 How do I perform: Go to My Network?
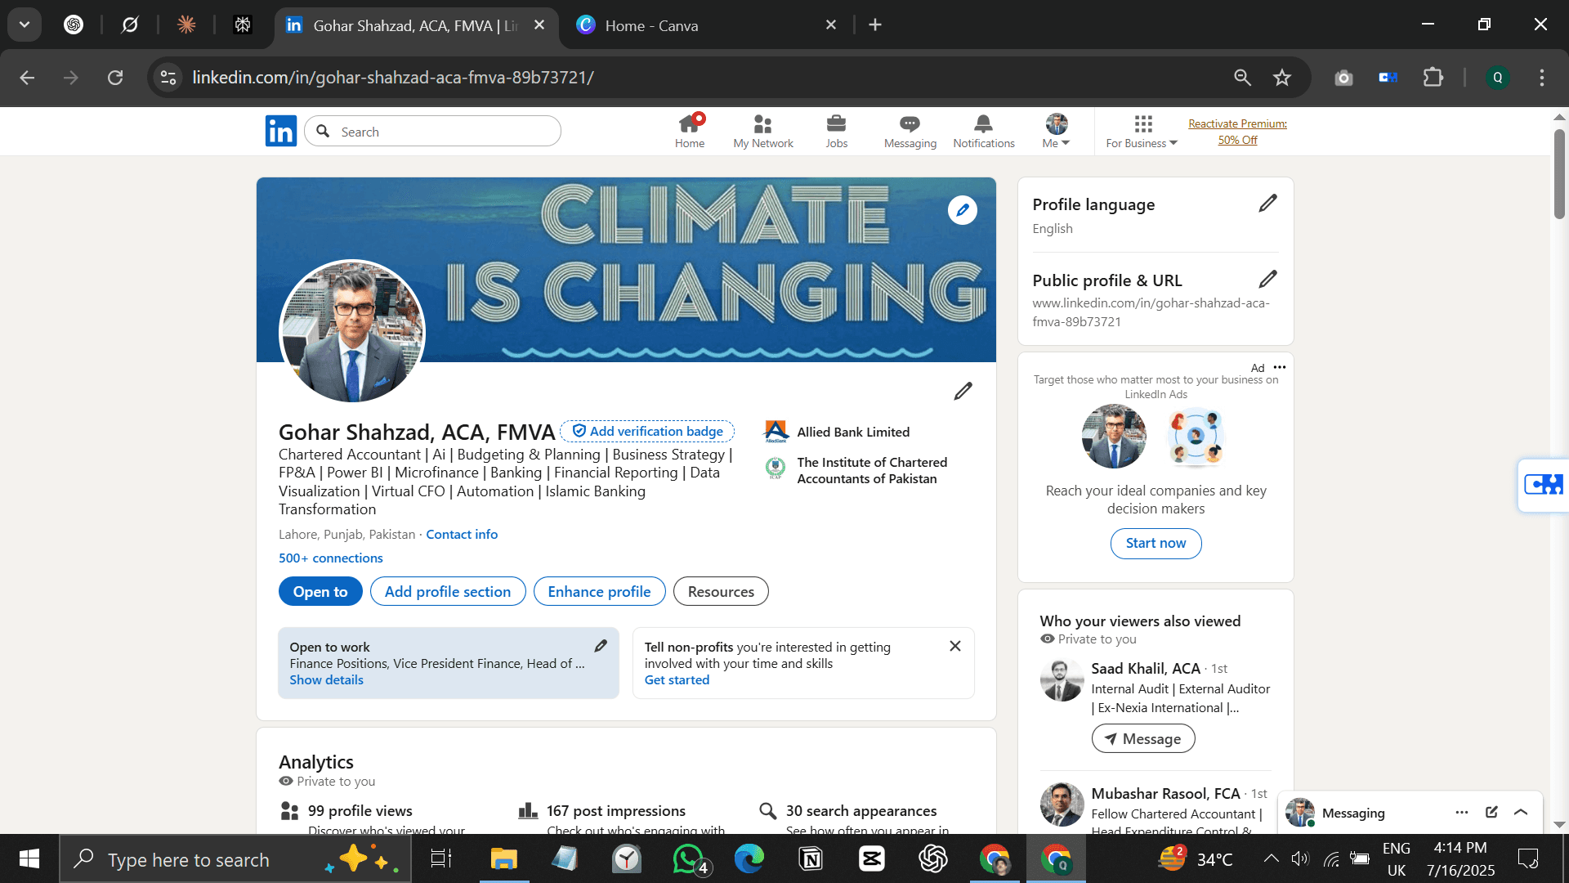[x=762, y=131]
